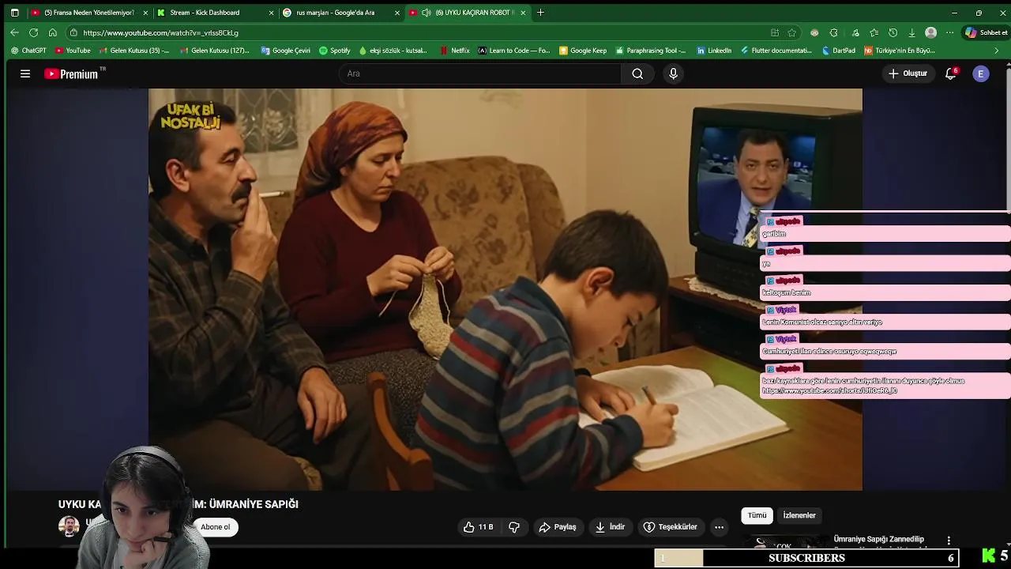1011x569 pixels.
Task: Open browser settings and more menu
Action: point(950,32)
